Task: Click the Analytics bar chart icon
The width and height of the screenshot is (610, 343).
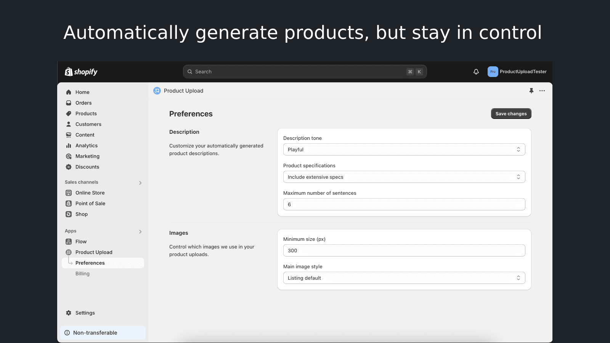Action: [x=69, y=146]
